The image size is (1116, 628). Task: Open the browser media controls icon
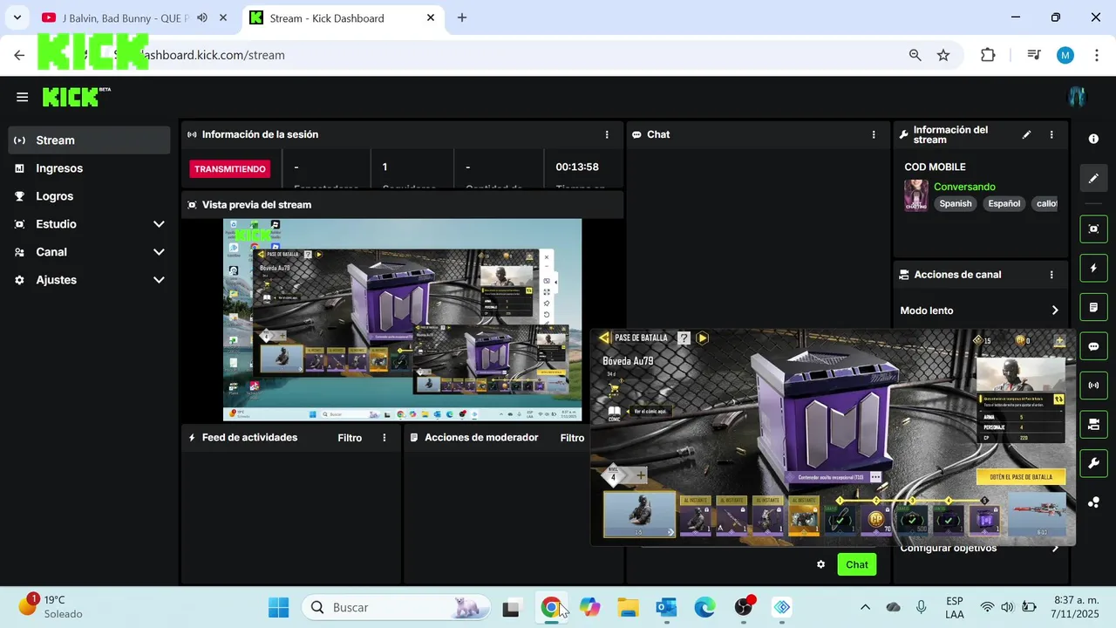(x=1034, y=55)
